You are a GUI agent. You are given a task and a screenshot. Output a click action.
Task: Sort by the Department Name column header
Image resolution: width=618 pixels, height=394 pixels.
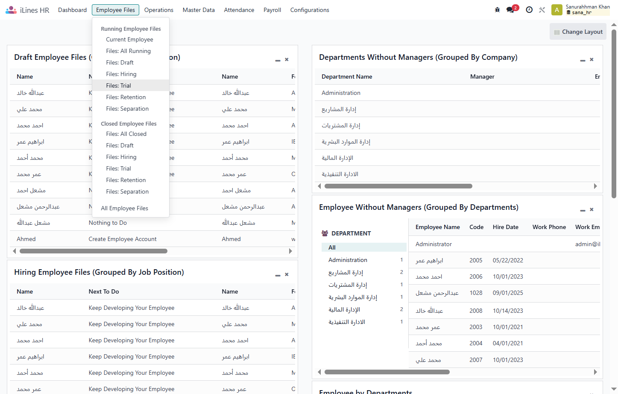(347, 76)
